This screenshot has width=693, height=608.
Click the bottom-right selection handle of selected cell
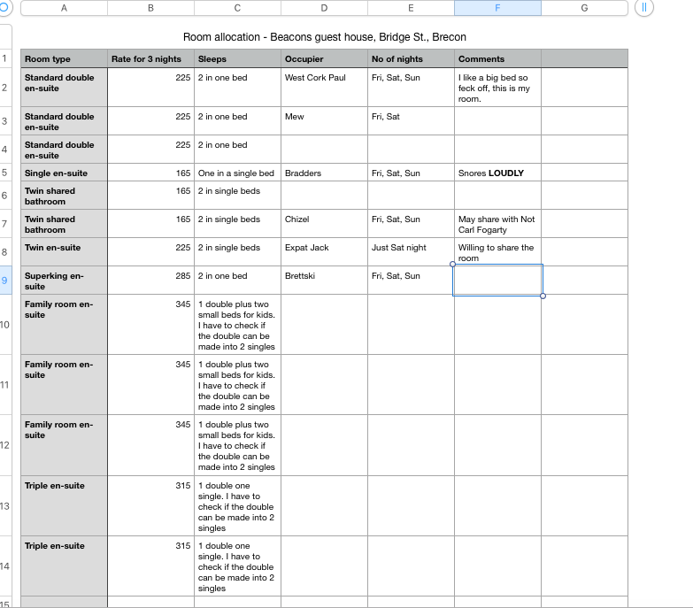543,296
